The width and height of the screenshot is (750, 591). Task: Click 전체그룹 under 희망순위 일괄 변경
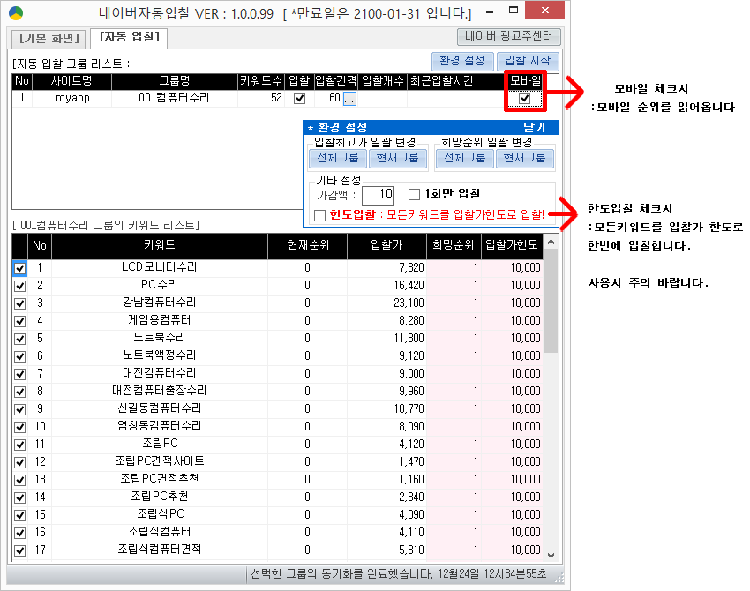pyautogui.click(x=464, y=157)
